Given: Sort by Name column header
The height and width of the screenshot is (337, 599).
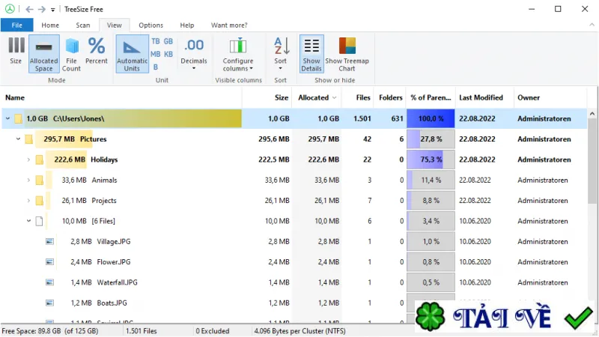Looking at the screenshot, I should point(121,98).
